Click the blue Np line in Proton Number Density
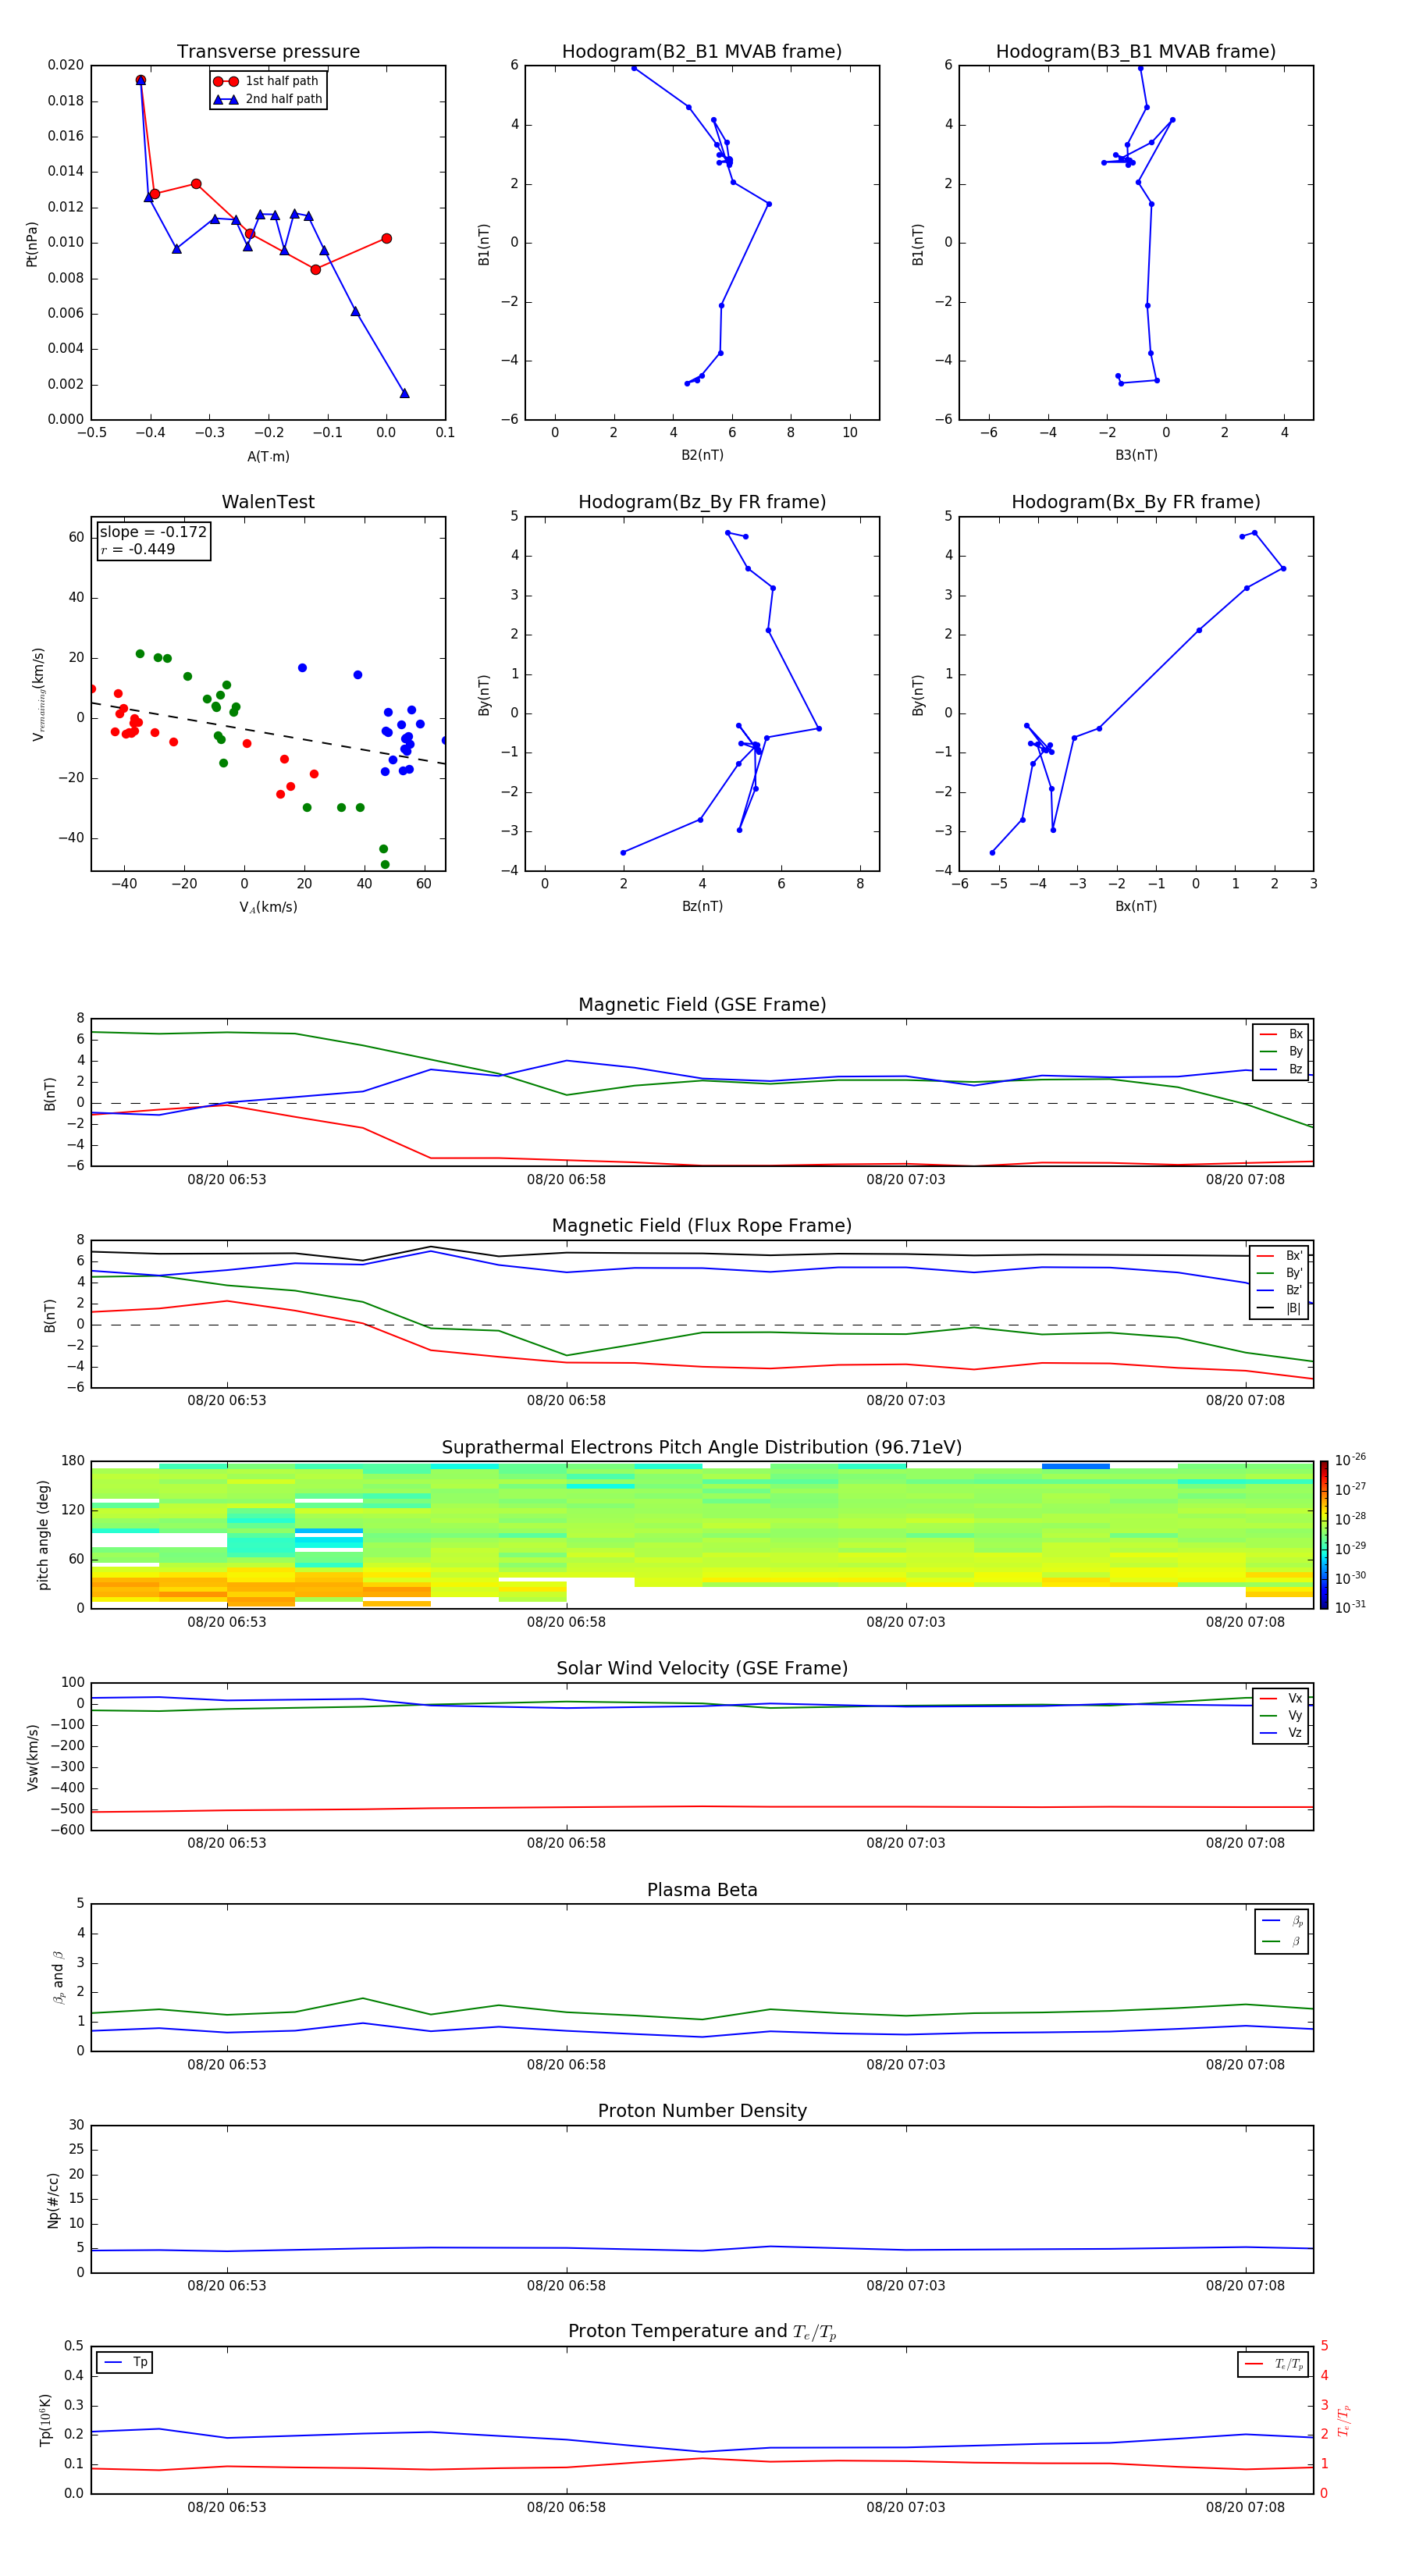Image resolution: width=1405 pixels, height=2576 pixels. (702, 2249)
